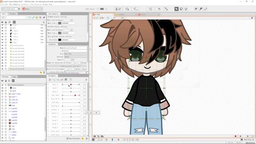256x144 pixels.
Task: Open the floating mini-toolbar dropdown arrow
Action: click(x=96, y=113)
